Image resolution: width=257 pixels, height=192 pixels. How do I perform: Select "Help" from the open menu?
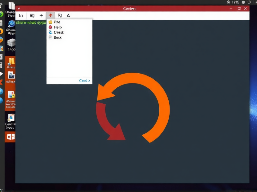click(57, 27)
